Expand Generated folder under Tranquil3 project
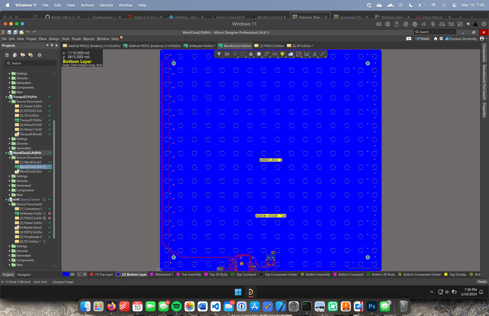The width and height of the screenshot is (489, 316). 10,148
